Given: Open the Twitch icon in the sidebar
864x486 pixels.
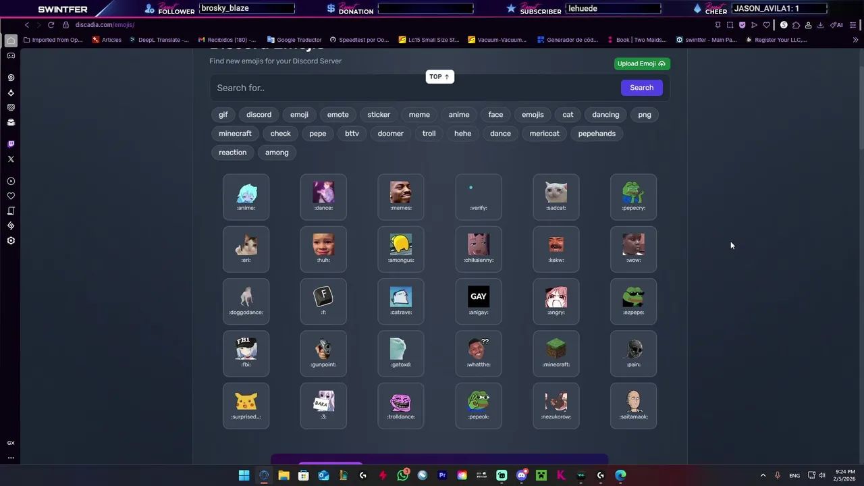Looking at the screenshot, I should [x=11, y=144].
